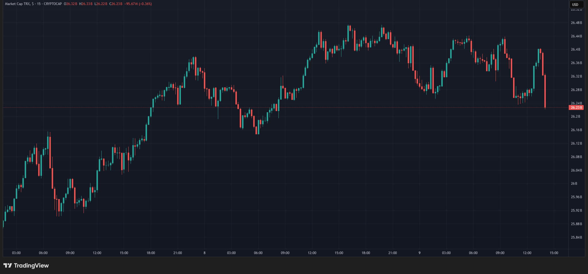Viewport: 588px width, 274px height.
Task: Click the 26.48B price axis label
Action: pyautogui.click(x=576, y=23)
